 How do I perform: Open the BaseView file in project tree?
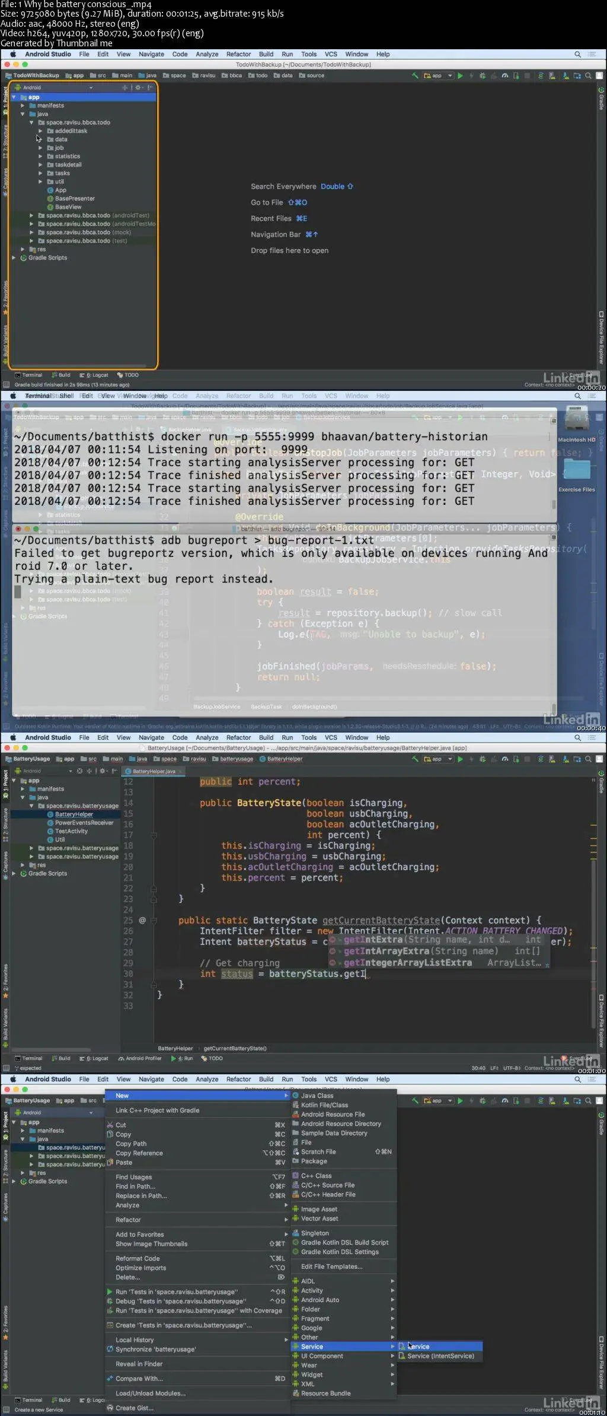point(68,207)
